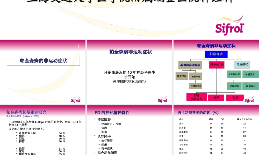Select the blue 帕金森病 box in the flowchart
The width and height of the screenshot is (259, 155).
217,54
